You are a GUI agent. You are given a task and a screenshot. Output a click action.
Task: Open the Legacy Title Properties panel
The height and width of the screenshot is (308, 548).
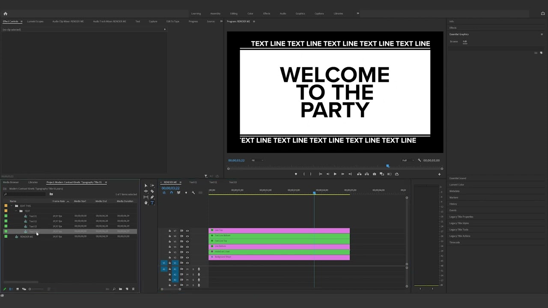click(461, 217)
